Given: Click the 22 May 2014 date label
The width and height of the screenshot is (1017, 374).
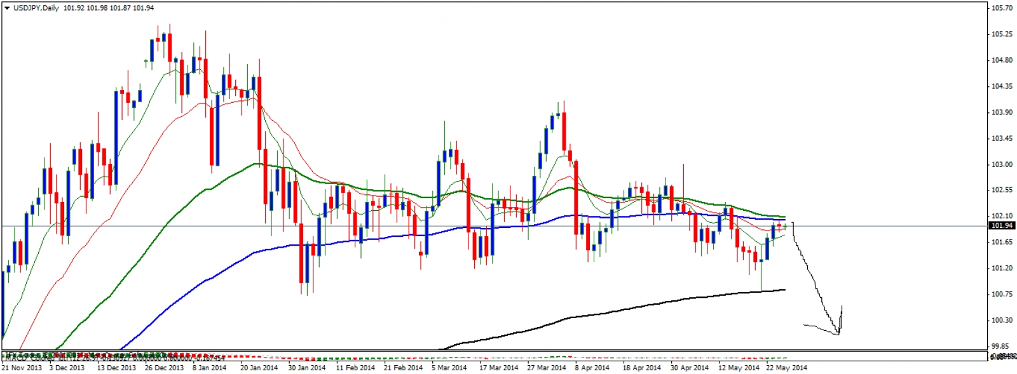Looking at the screenshot, I should point(786,368).
